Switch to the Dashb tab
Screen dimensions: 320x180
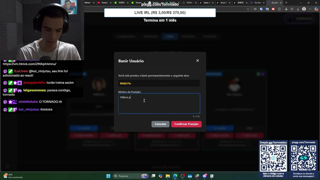pyautogui.click(x=155, y=3)
